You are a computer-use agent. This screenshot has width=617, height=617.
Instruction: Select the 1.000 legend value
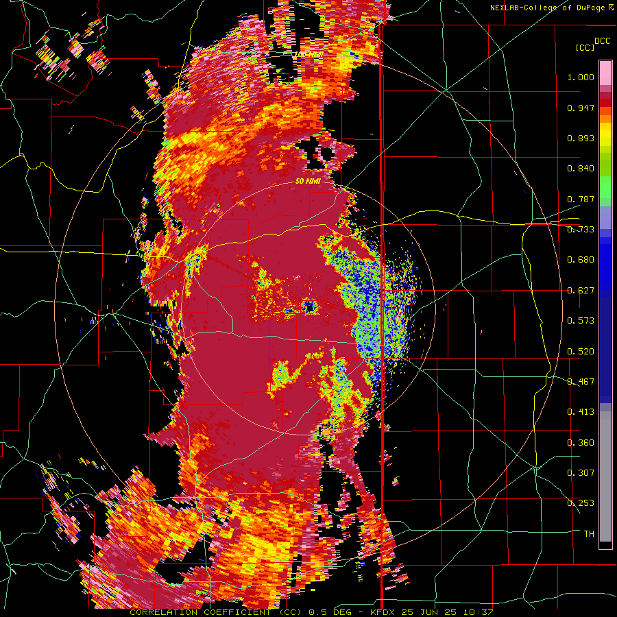tap(581, 77)
